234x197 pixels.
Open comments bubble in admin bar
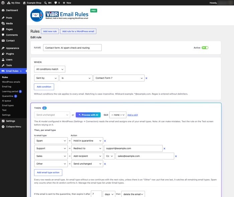57,3
